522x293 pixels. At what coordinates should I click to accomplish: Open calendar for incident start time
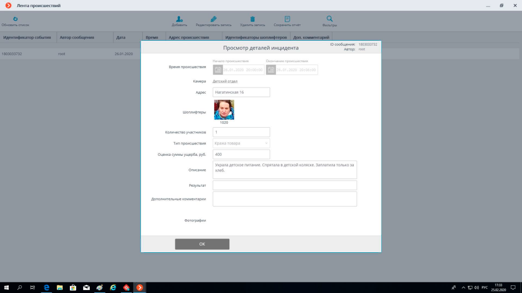click(218, 70)
